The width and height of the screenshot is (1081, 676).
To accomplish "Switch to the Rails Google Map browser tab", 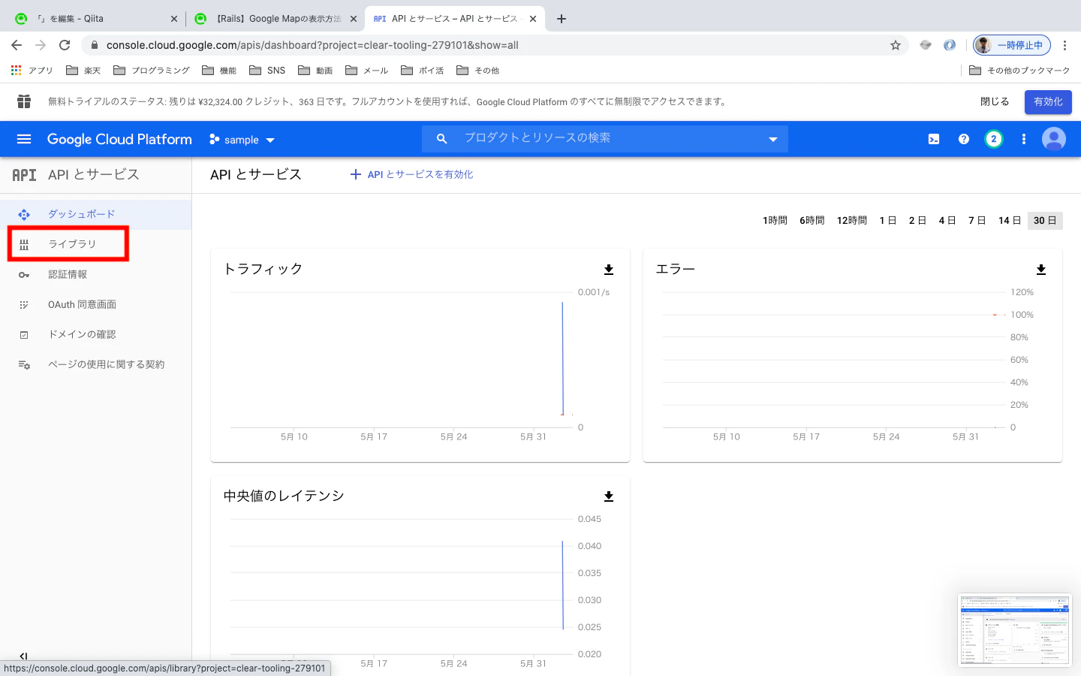I will point(275,19).
